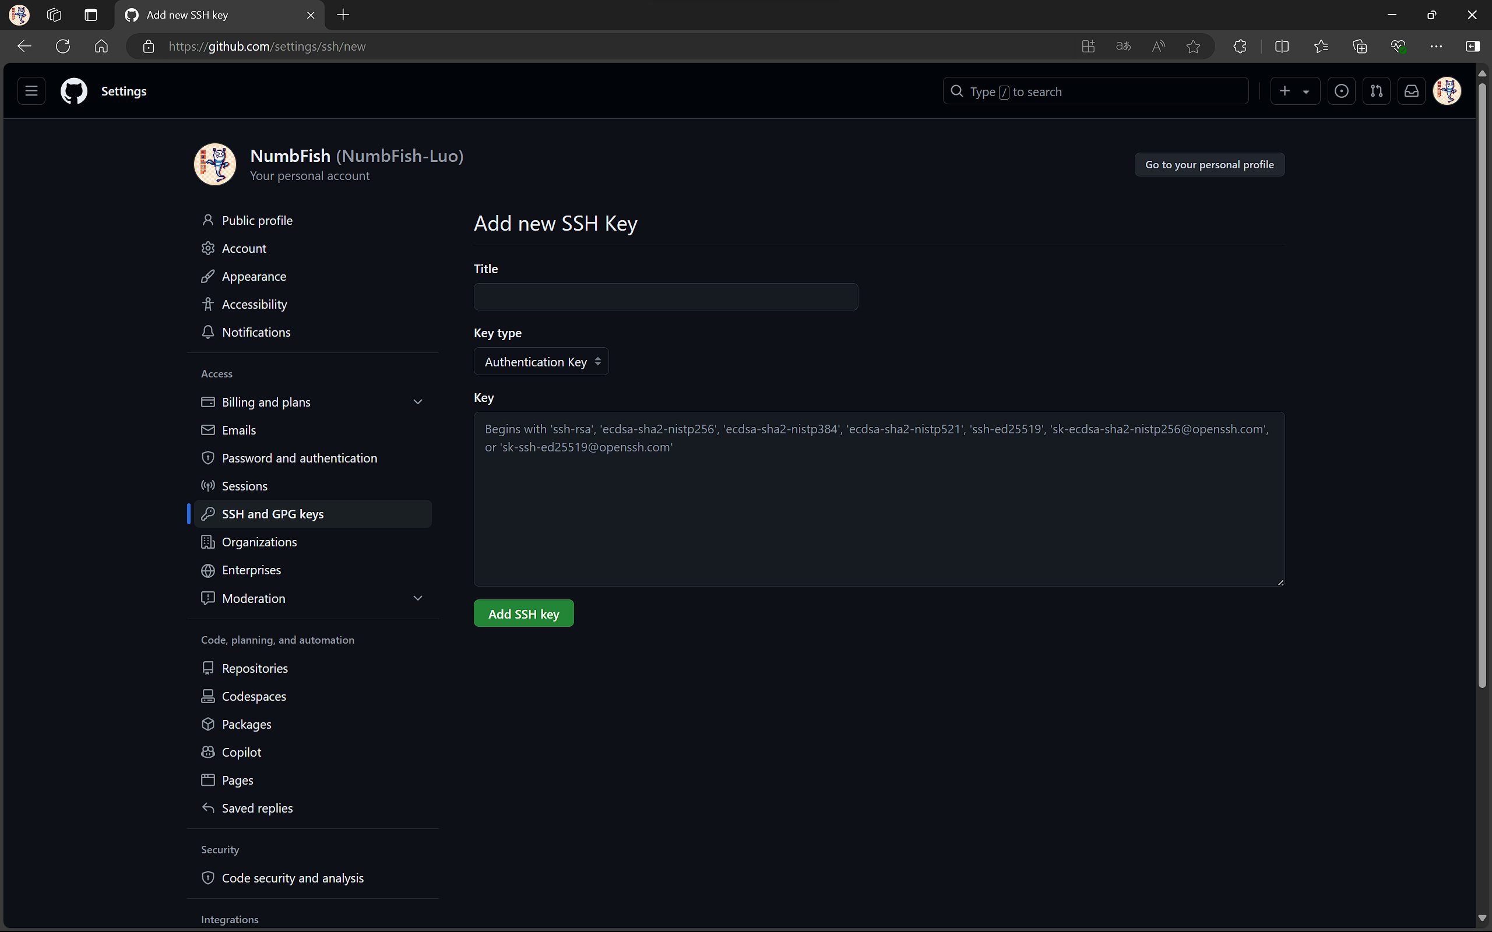Click the Read aloud icon

[1159, 46]
